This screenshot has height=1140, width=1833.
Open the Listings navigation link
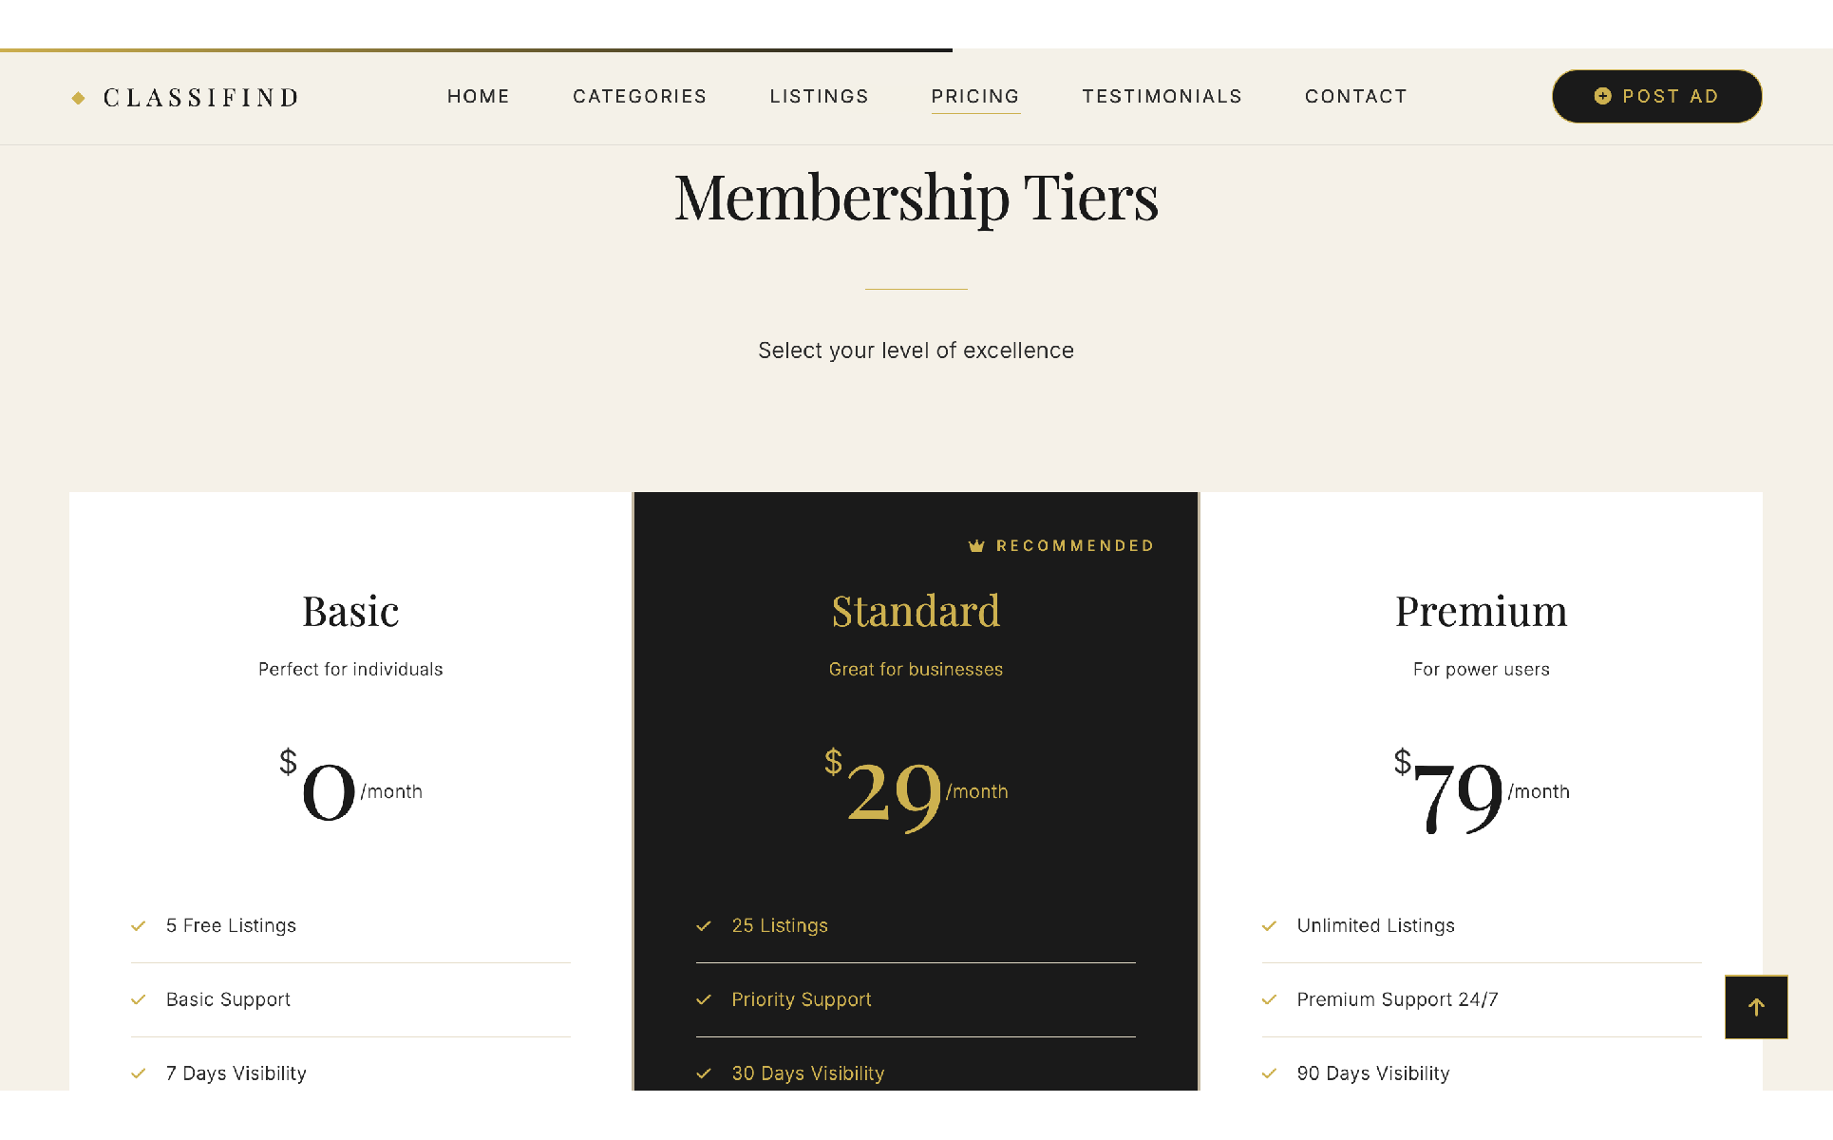(820, 97)
